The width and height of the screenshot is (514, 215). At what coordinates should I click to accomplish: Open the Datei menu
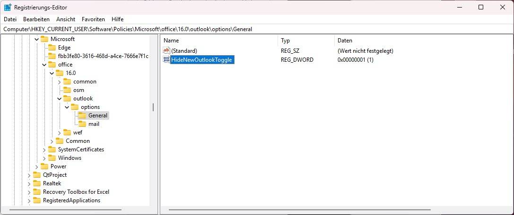pos(10,19)
